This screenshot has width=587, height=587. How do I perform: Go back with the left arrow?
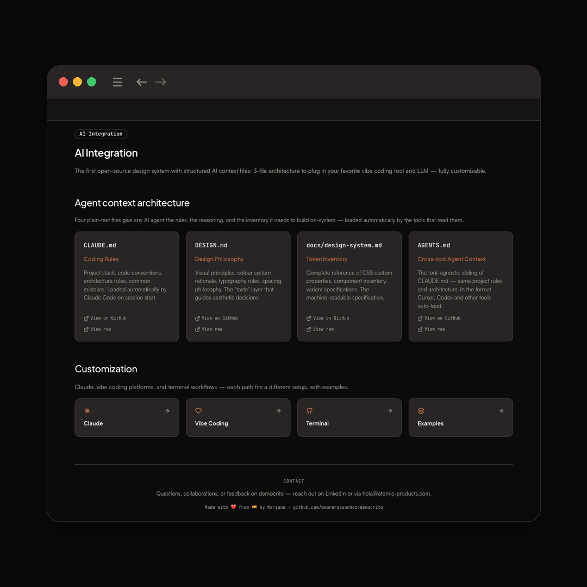[141, 82]
